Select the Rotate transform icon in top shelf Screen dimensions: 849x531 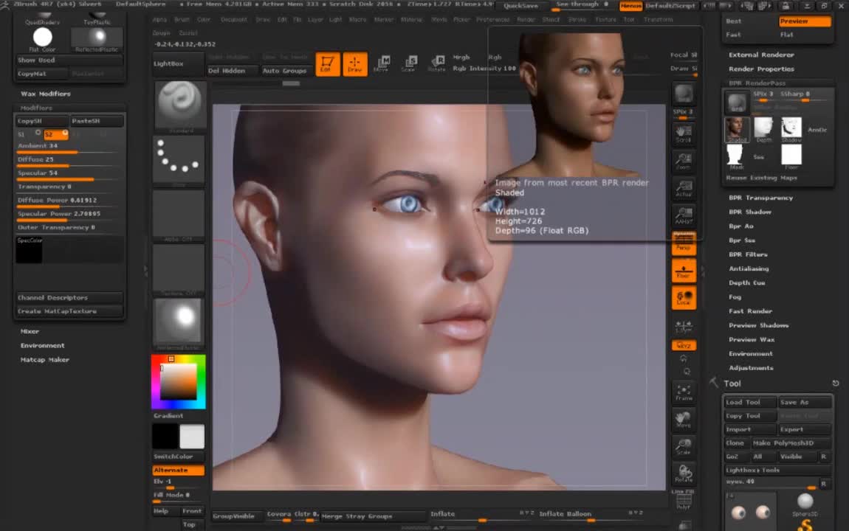[x=436, y=64]
